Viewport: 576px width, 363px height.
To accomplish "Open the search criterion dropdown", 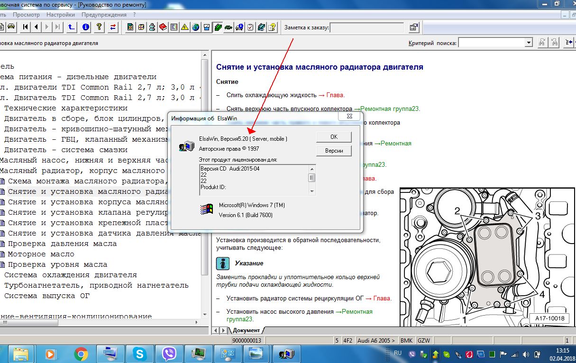I will [x=529, y=43].
